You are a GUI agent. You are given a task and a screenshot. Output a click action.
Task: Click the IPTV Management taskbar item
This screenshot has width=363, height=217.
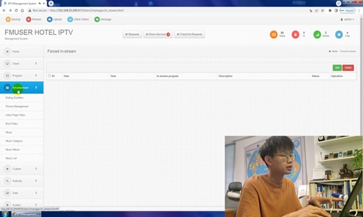point(26,214)
